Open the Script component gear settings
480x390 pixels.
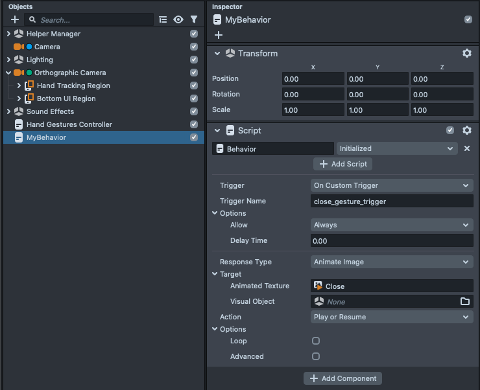[466, 131]
